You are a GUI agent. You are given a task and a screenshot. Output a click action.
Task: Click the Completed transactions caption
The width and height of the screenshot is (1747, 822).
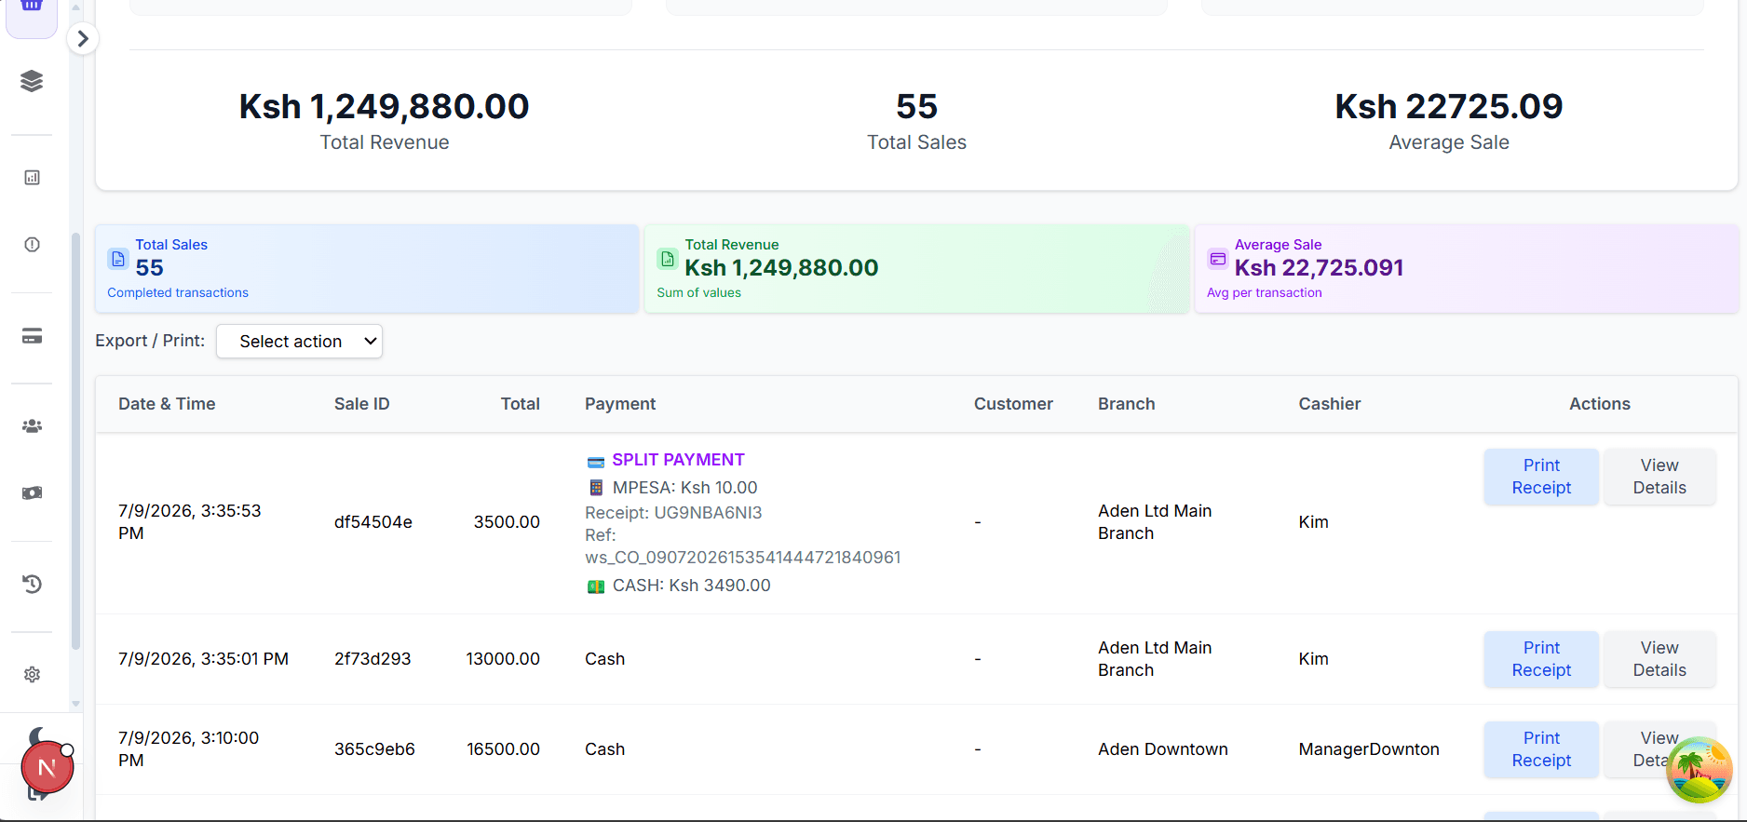[x=178, y=292]
